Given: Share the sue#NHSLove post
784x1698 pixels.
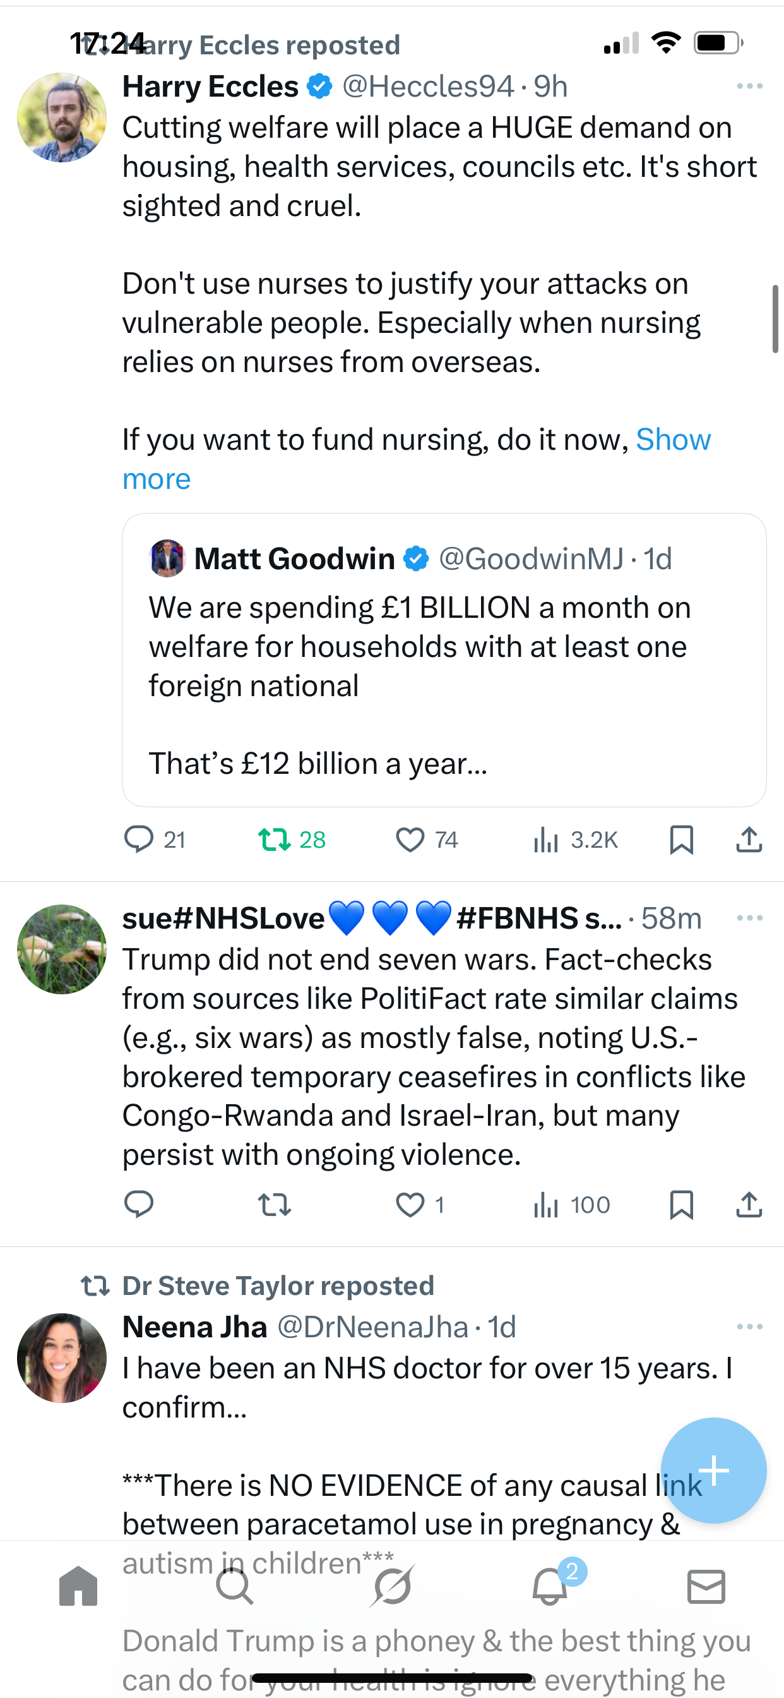Looking at the screenshot, I should [x=749, y=1205].
